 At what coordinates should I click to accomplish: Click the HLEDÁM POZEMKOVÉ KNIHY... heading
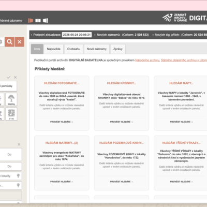click(122, 143)
